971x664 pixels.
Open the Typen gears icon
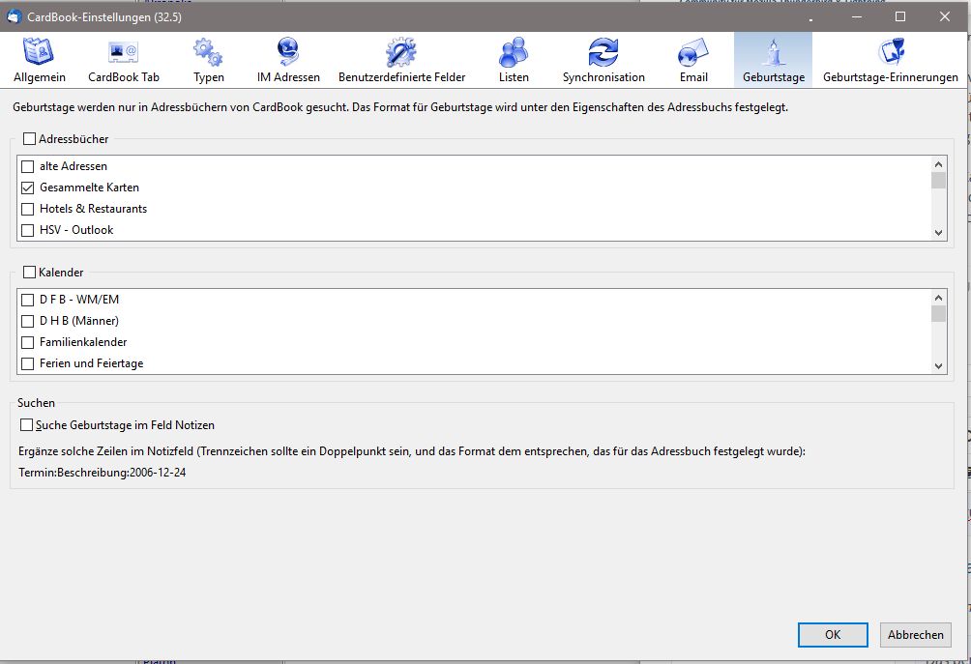coord(208,51)
